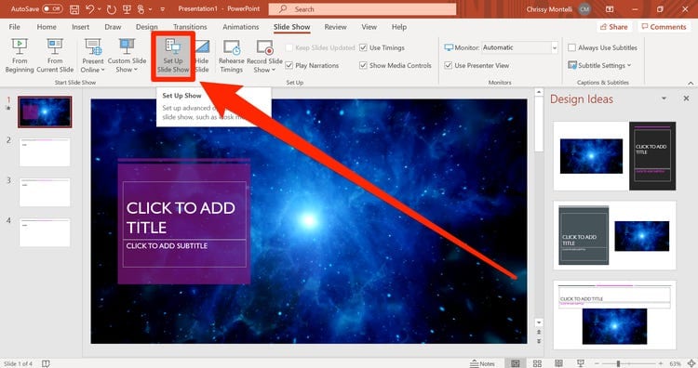Viewport: 698px width, 368px height.
Task: Redo the last action
Action: click(x=111, y=9)
